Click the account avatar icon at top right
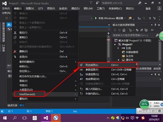Image resolution: width=163 pixels, height=122 pixels. click(x=159, y=8)
